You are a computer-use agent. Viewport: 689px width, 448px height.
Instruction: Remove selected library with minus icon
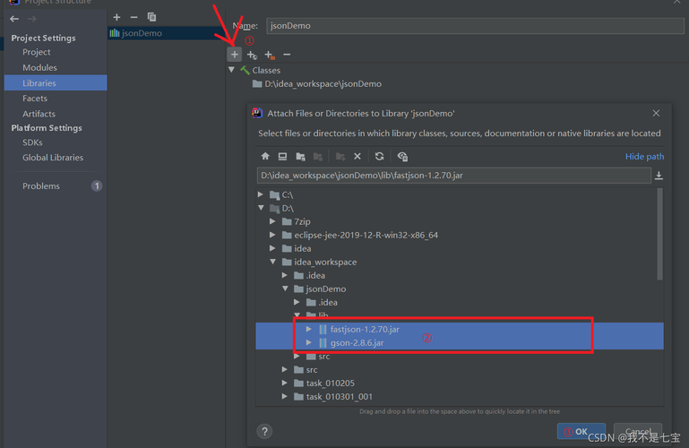click(x=134, y=17)
